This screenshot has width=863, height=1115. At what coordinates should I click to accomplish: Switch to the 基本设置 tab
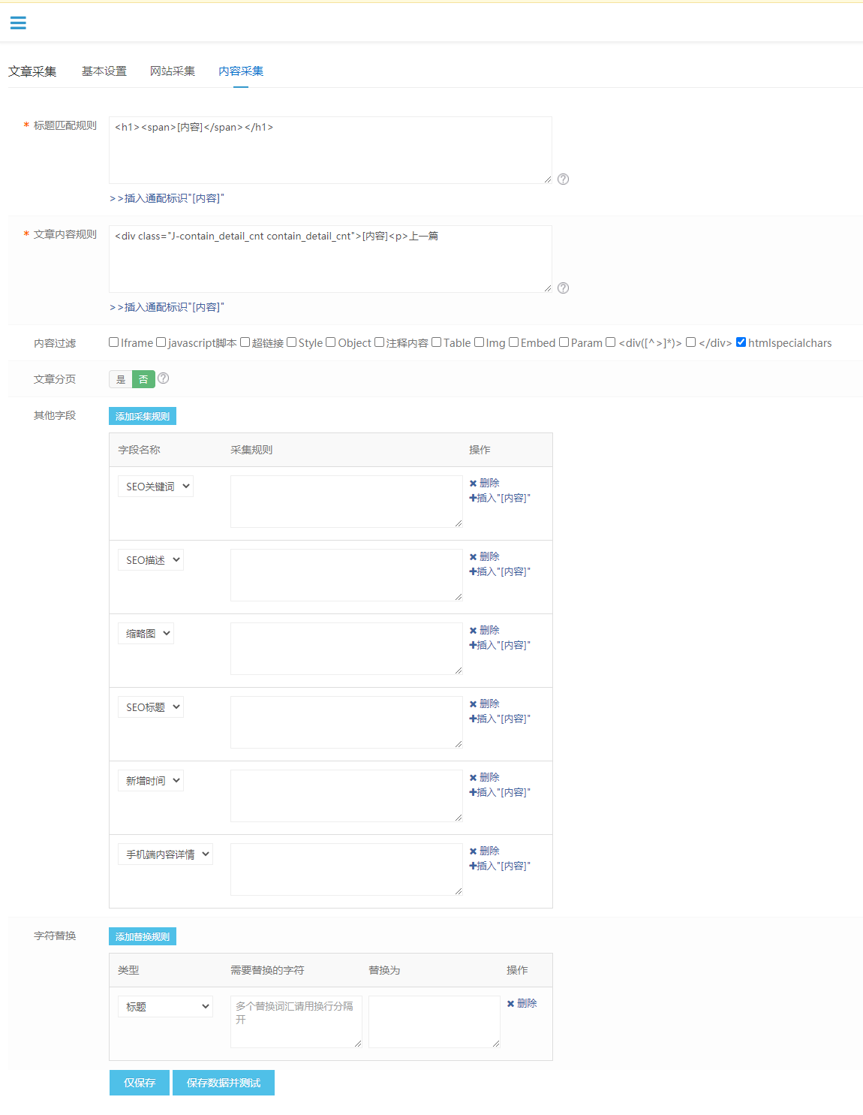[x=104, y=71]
